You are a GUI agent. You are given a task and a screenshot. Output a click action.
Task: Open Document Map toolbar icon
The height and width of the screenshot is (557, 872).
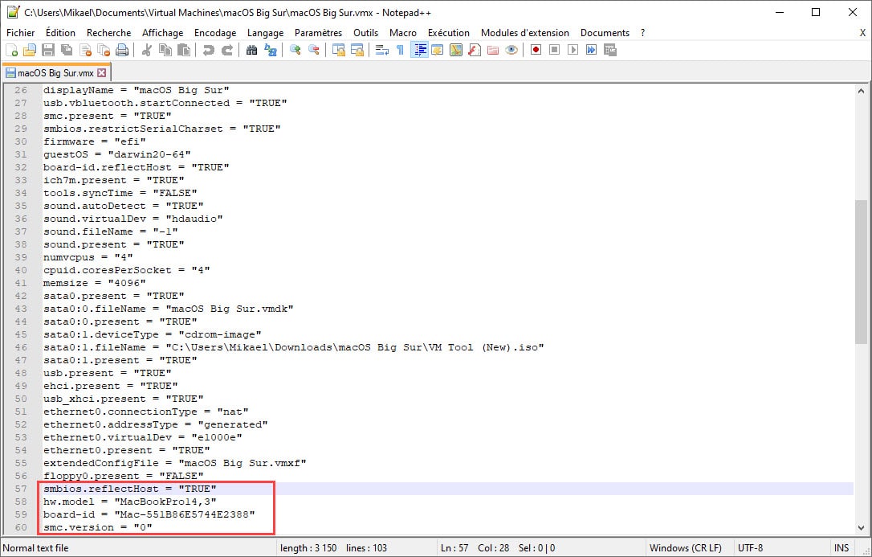(x=456, y=50)
